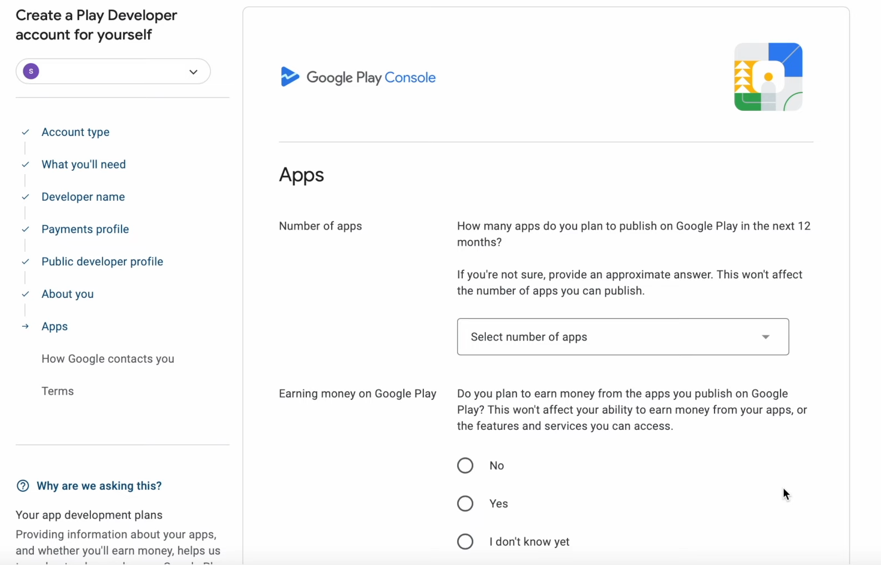Screen dimensions: 881x565
Task: Go to Account type step
Action: pyautogui.click(x=75, y=132)
